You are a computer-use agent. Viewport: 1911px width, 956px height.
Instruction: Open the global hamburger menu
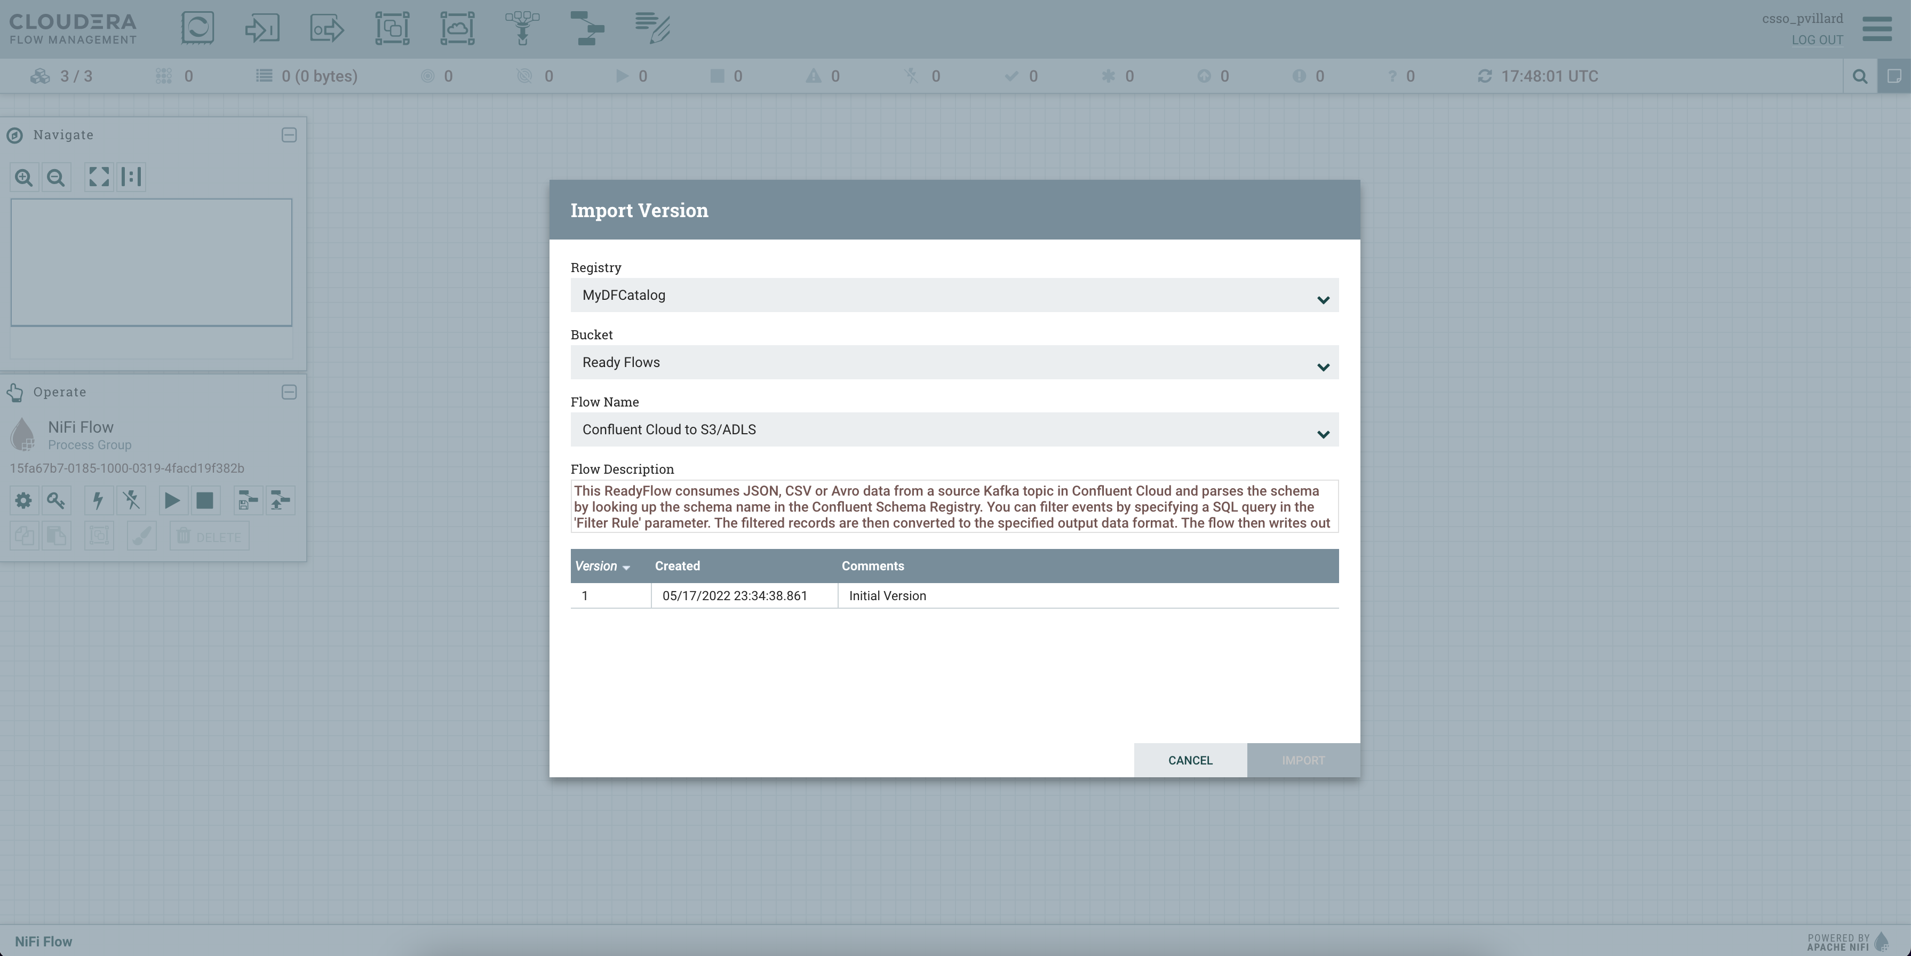1877,29
